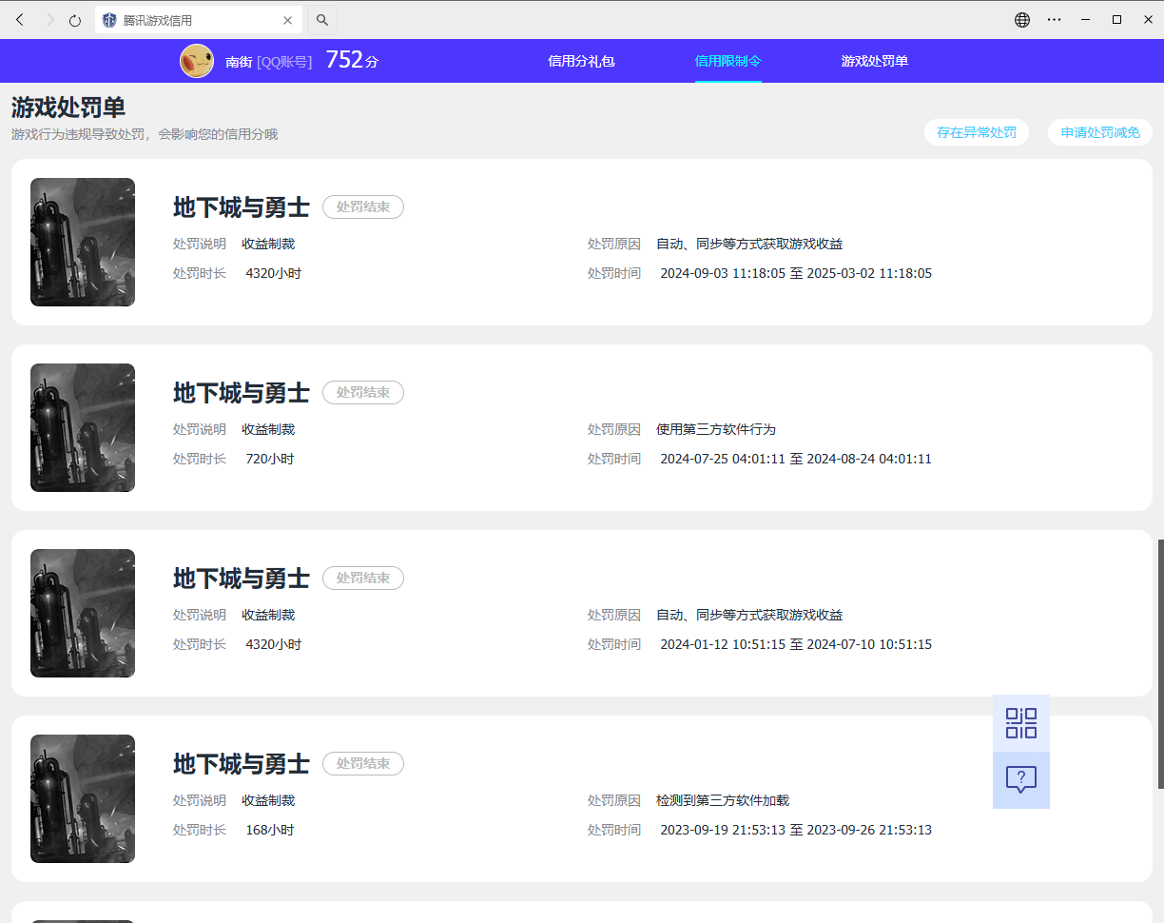Close the 腾讯游戏信用 browser tab

point(288,20)
